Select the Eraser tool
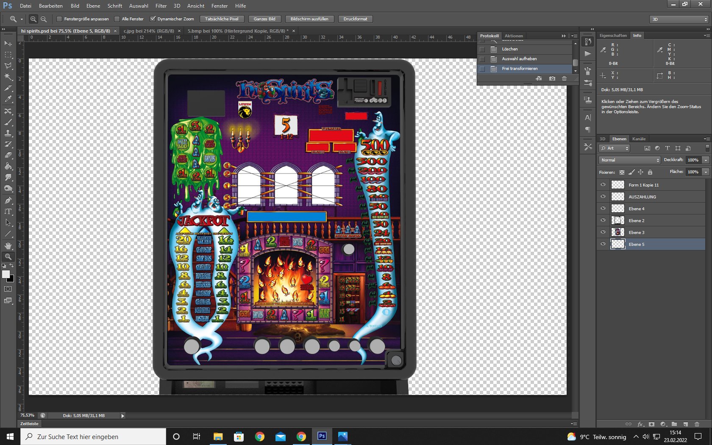Screen dimensions: 712x445 tap(8, 155)
